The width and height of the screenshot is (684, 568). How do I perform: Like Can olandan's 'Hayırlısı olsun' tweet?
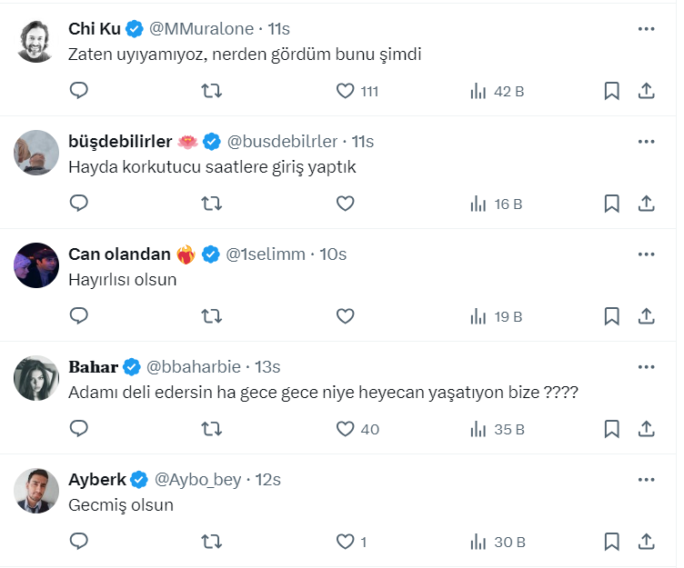[x=345, y=316]
